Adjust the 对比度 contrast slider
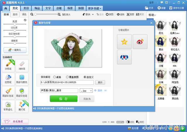Screen dimensions: 187x132 click(15, 31)
